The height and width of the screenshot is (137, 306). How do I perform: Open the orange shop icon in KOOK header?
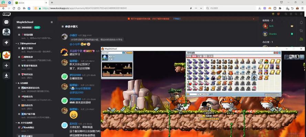coord(278,14)
